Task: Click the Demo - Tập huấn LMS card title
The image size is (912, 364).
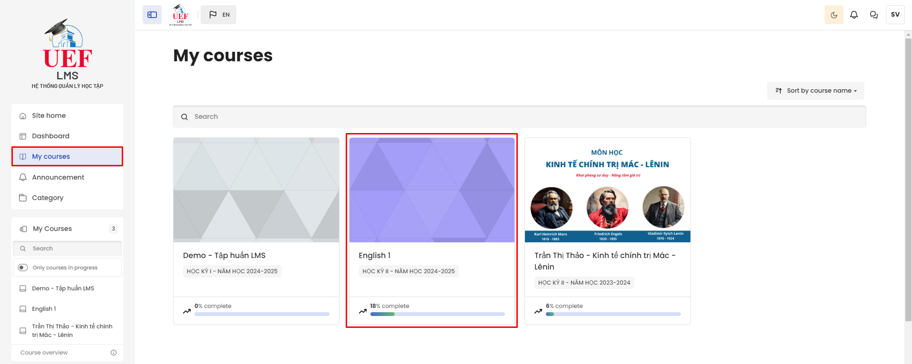Action: [x=224, y=256]
